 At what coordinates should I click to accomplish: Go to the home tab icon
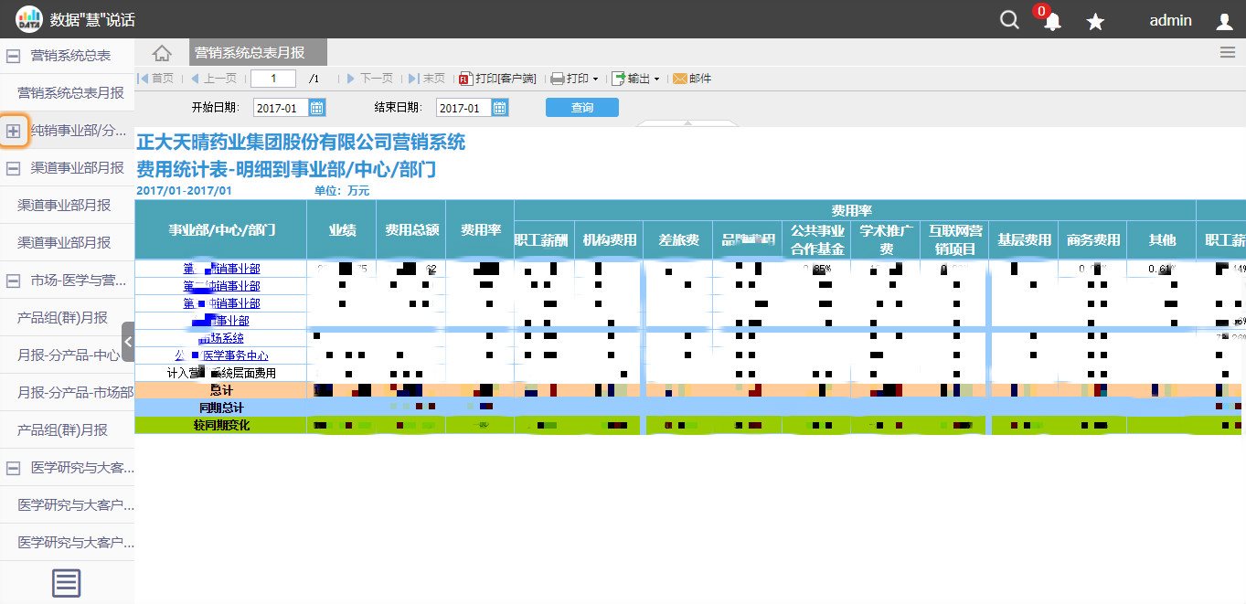162,53
